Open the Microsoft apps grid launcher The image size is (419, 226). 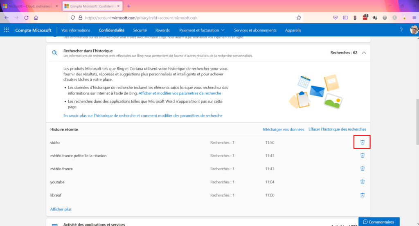coord(7,30)
